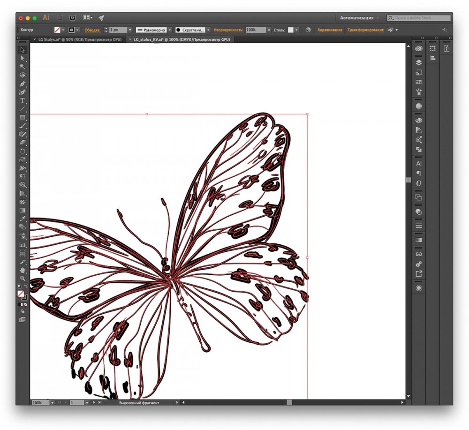Switch to the LG Stulys.ai document tab
469x430 pixels.
pyautogui.click(x=80, y=39)
